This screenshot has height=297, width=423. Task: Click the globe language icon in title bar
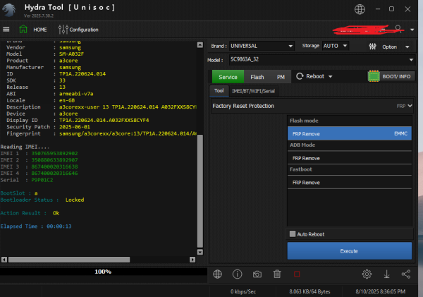tap(360, 9)
